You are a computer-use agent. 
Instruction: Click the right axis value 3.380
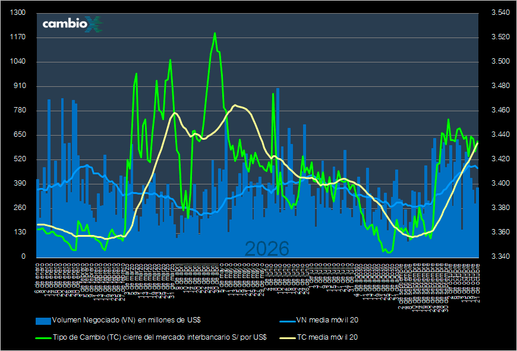tap(500, 208)
